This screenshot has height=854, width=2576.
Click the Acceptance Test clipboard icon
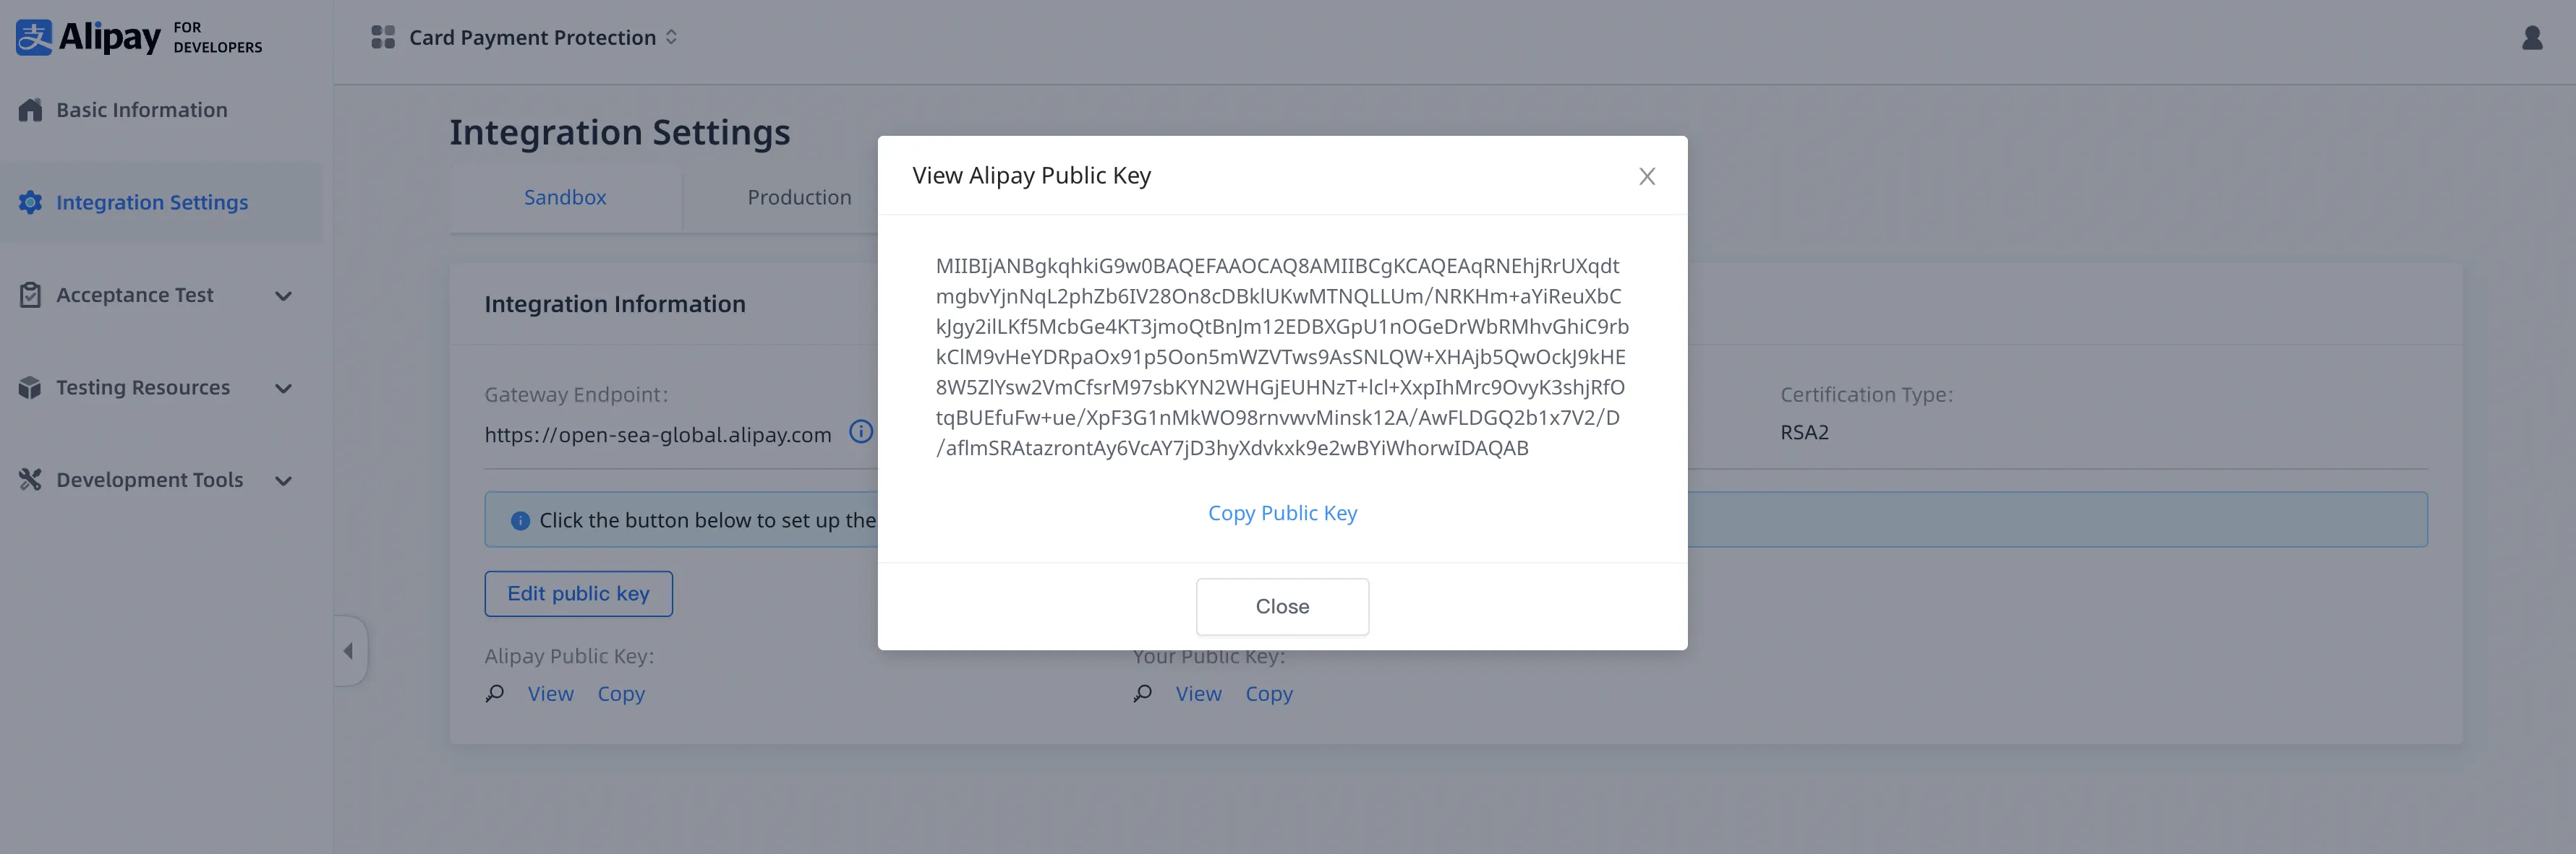tap(30, 295)
